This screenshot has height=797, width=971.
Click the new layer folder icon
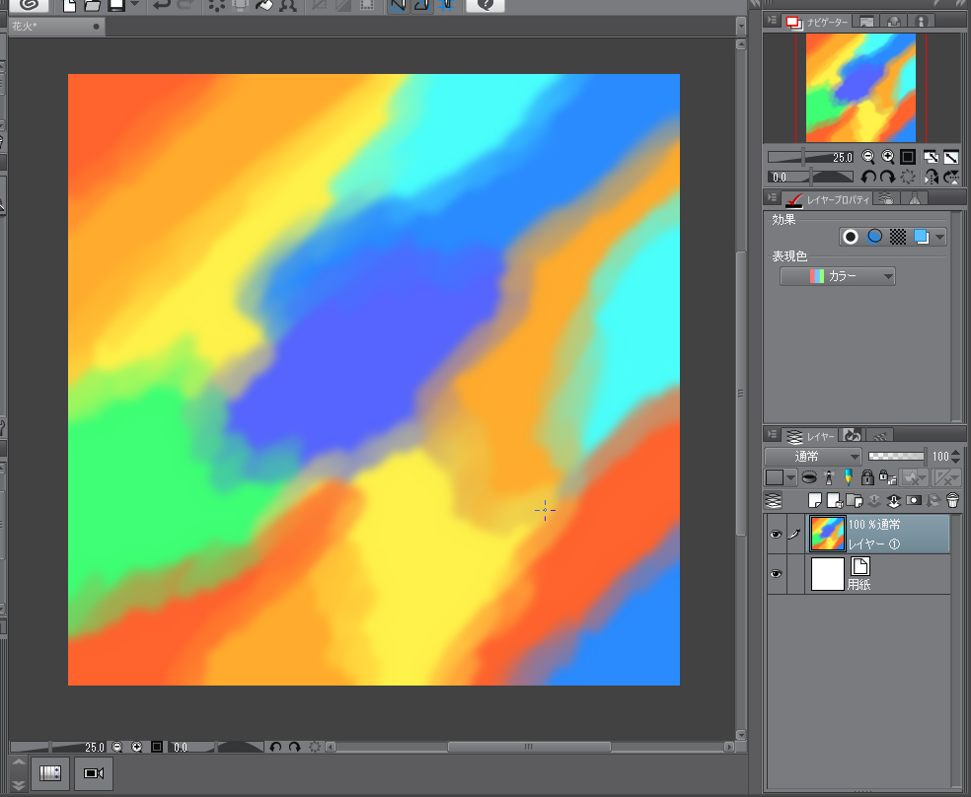click(854, 501)
